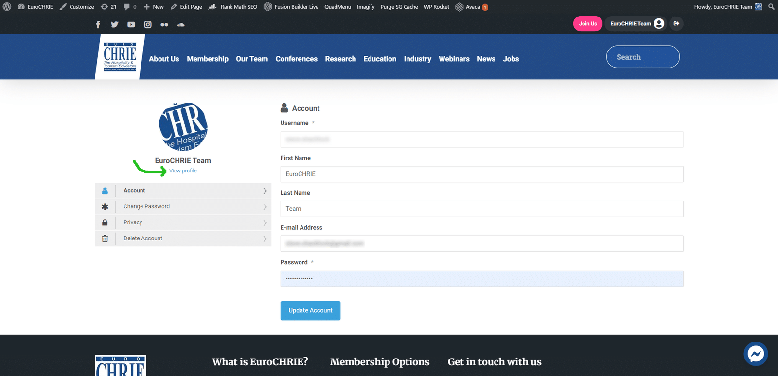Select the Delete Account tab

point(183,239)
